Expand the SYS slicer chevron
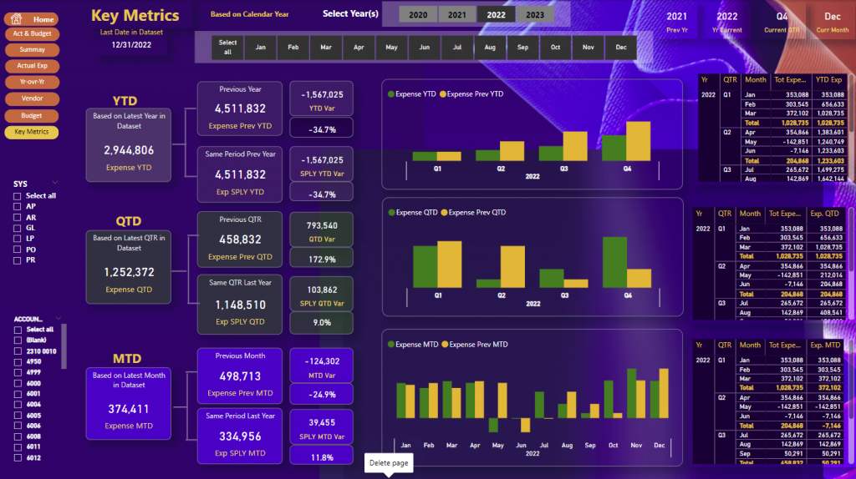This screenshot has height=479, width=856. coord(56,183)
